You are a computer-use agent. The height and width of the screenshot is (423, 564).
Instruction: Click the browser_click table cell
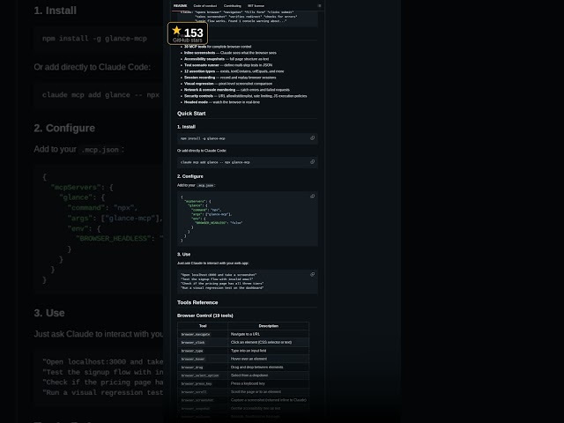click(203, 343)
